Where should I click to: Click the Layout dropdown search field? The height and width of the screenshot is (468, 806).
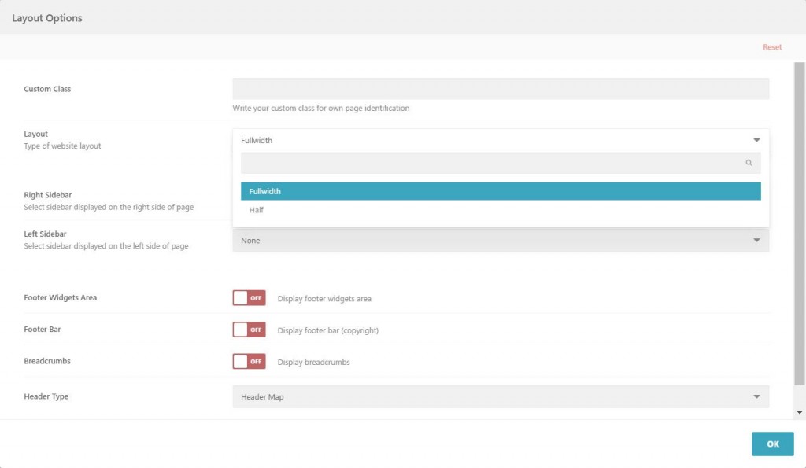(x=501, y=163)
